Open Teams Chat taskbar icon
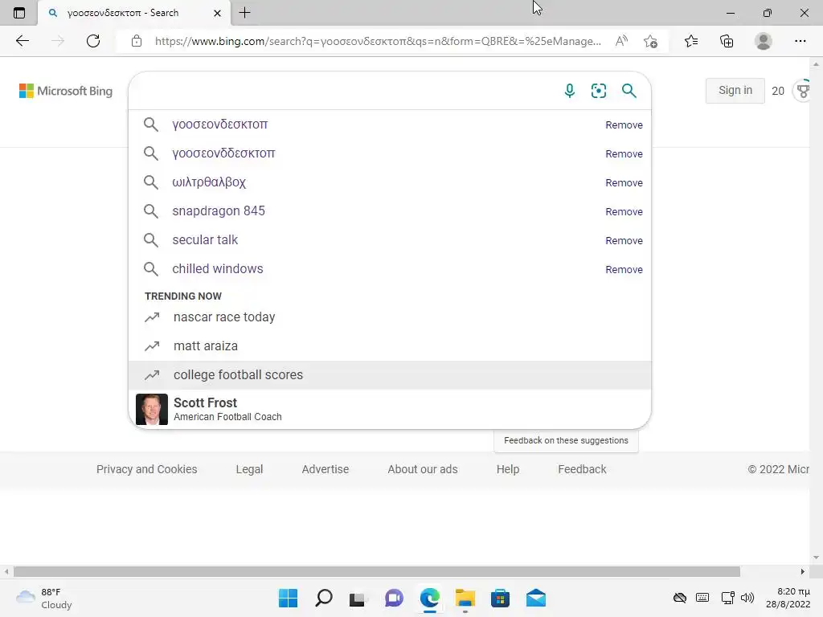This screenshot has height=617, width=823. point(394,598)
